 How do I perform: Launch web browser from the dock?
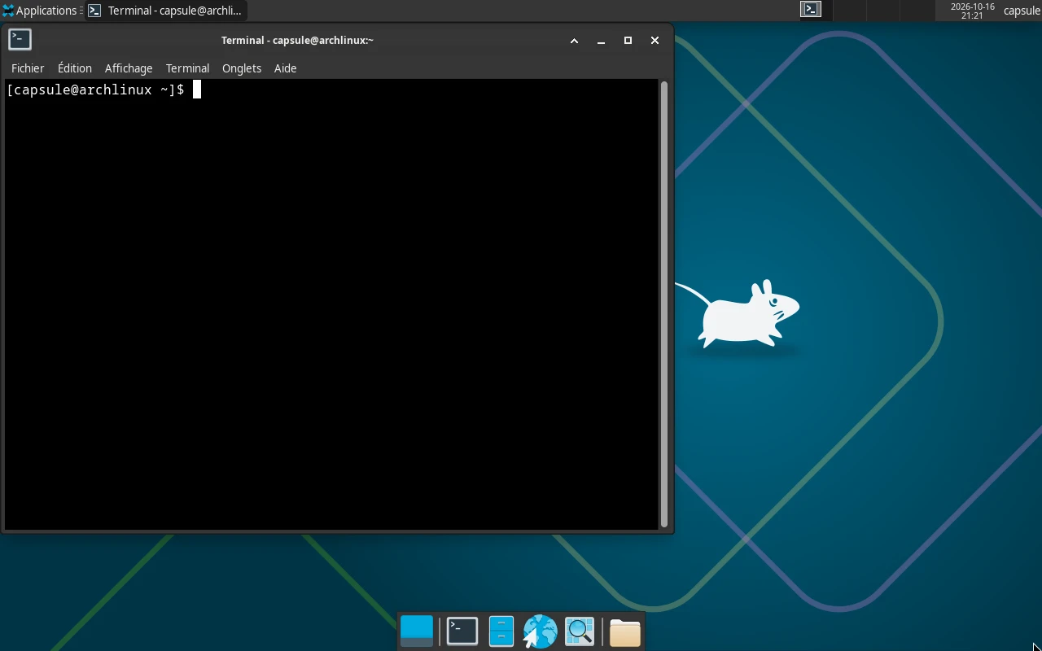[x=540, y=631]
